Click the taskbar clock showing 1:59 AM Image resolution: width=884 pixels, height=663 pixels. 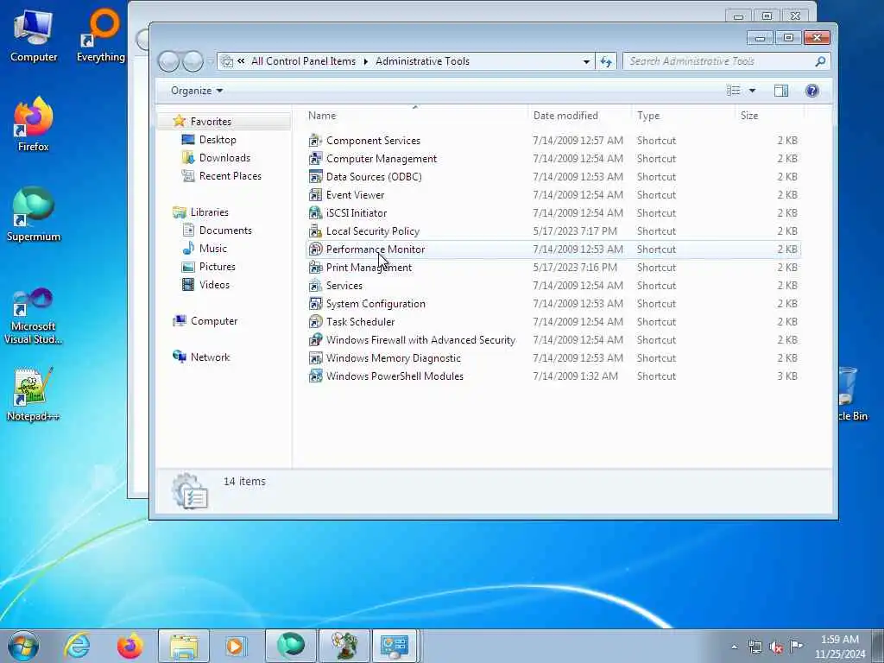click(x=840, y=647)
